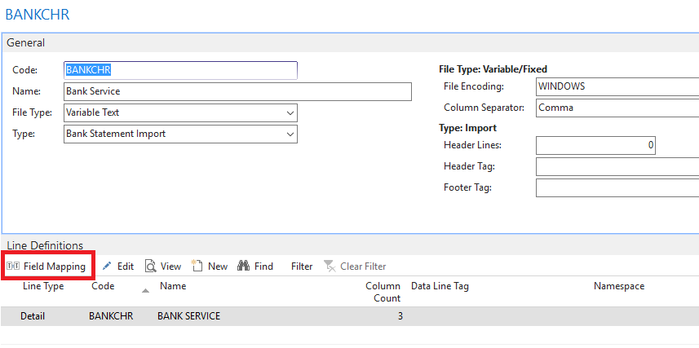
Task: Click the Clear Filter funnel icon
Action: pos(330,267)
